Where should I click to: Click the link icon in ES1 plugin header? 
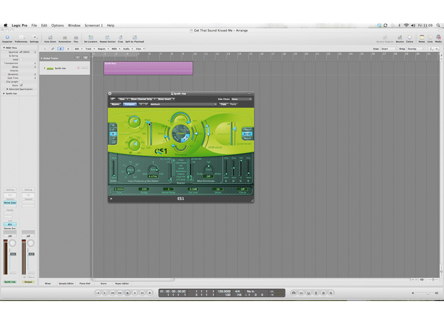coord(113,99)
